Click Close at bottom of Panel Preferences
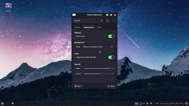The width and height of the screenshot is (189, 106). [111, 86]
